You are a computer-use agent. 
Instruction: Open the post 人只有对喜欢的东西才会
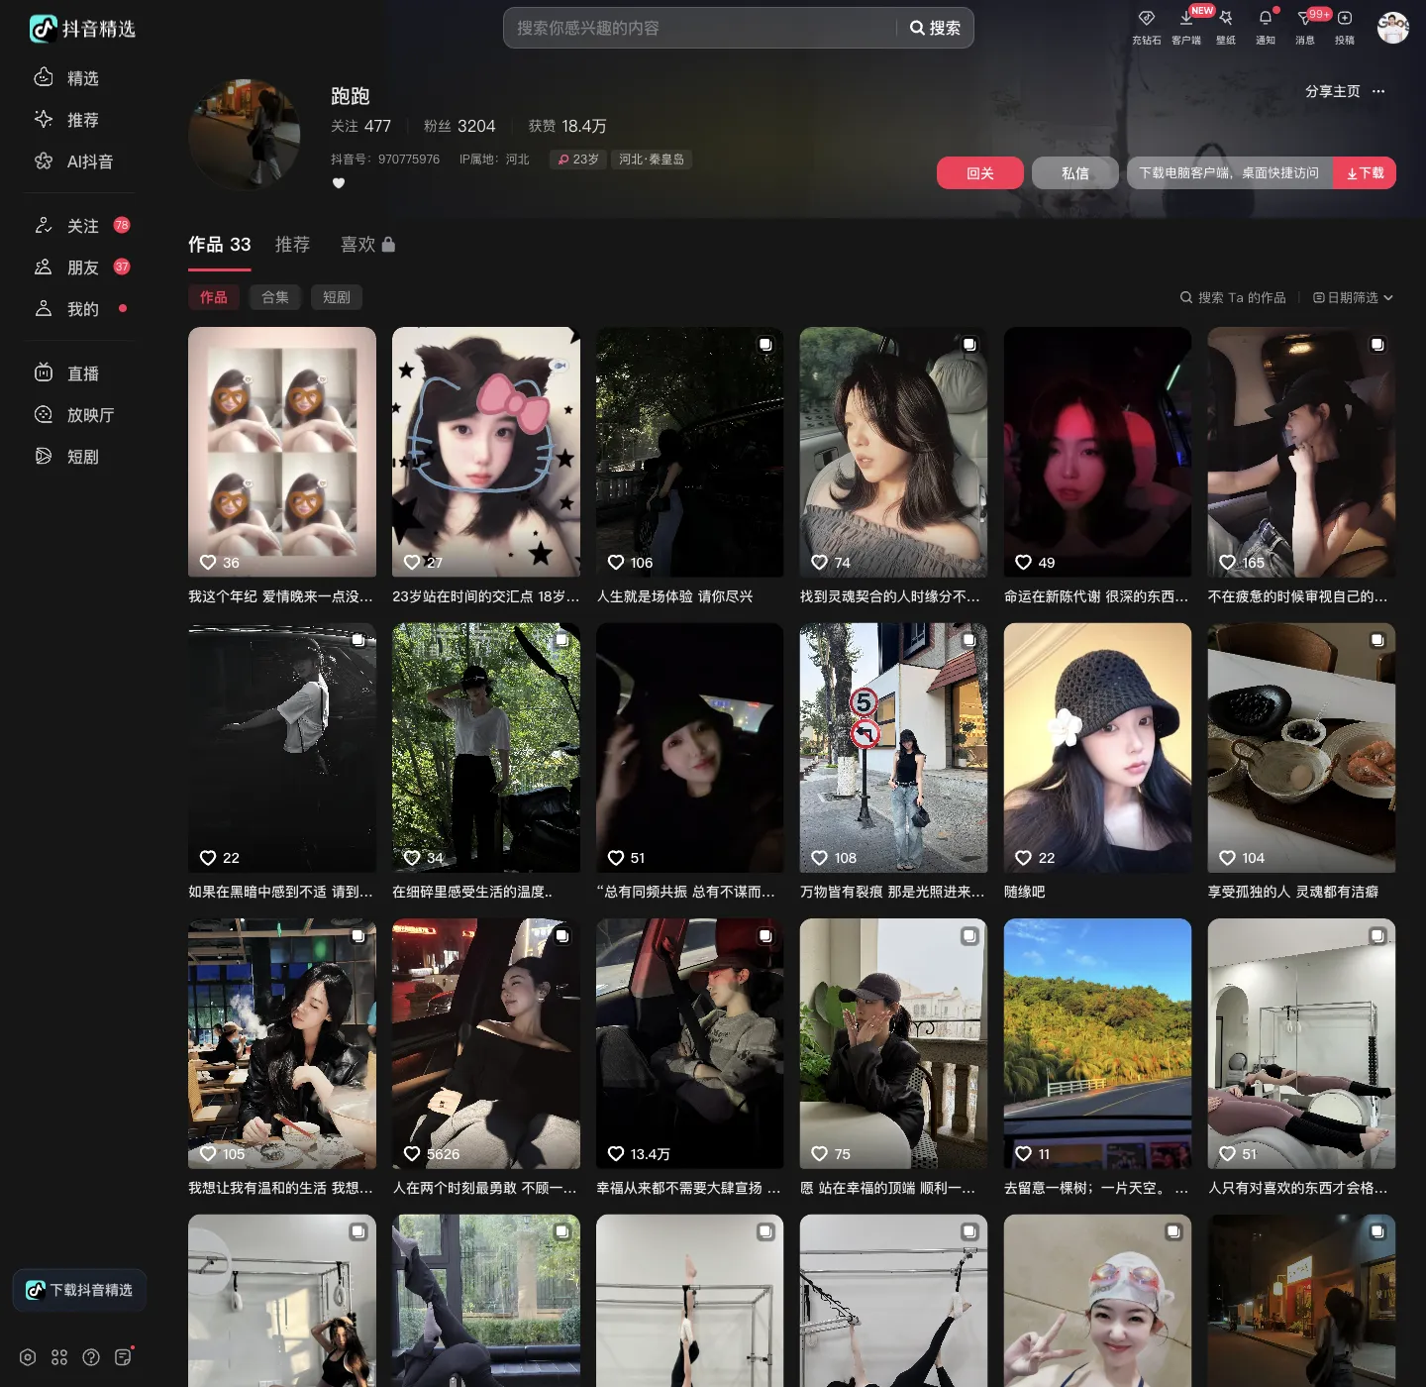point(1302,1044)
